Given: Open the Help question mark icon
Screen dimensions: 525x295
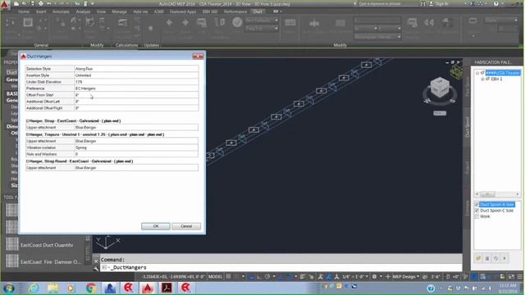Looking at the screenshot, I should [495, 3].
